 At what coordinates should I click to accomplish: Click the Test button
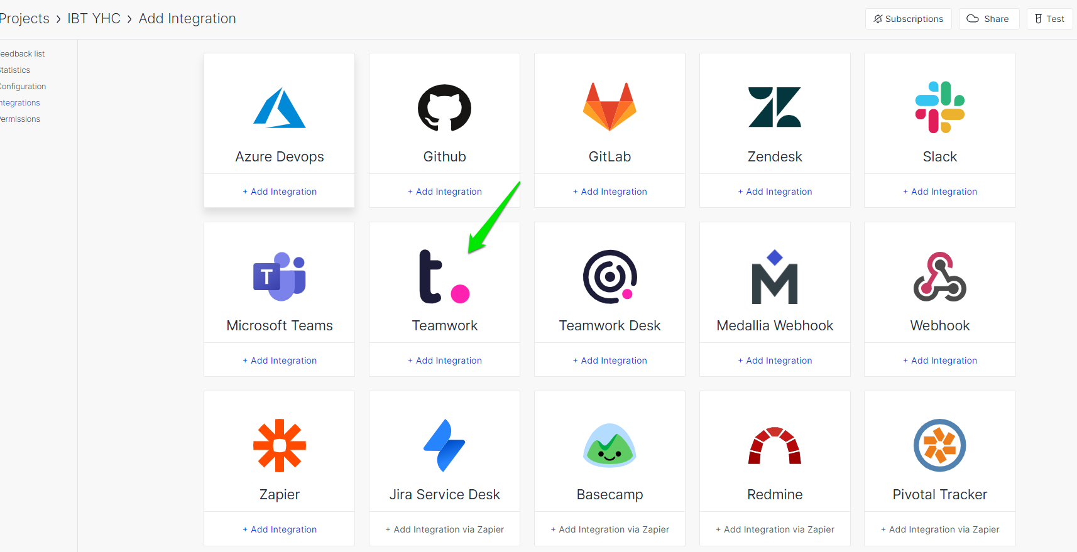[x=1050, y=19]
